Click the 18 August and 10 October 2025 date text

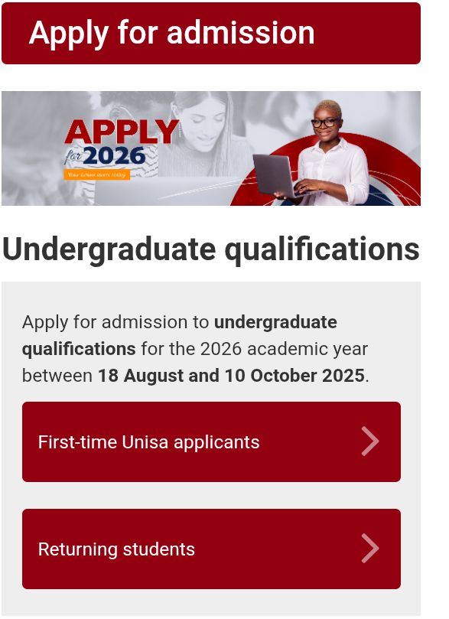pos(231,376)
